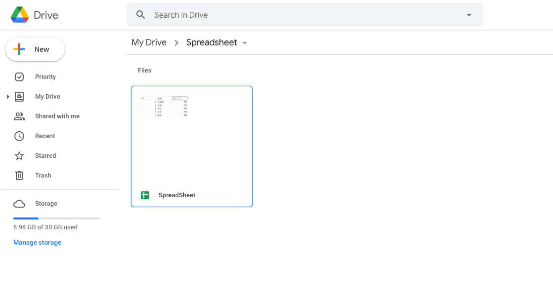Open Priority checkmark icon
553x289 pixels.
[x=19, y=77]
